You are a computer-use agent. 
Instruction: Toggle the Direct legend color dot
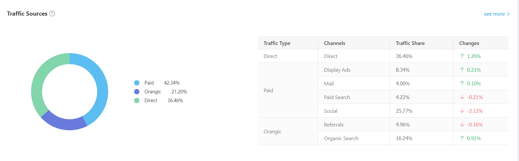[137, 100]
